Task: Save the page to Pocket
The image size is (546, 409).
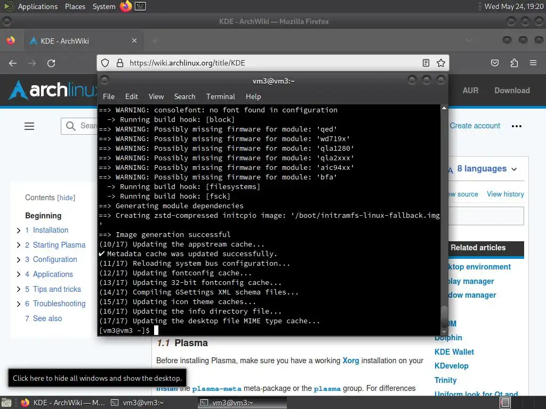Action: [495, 63]
